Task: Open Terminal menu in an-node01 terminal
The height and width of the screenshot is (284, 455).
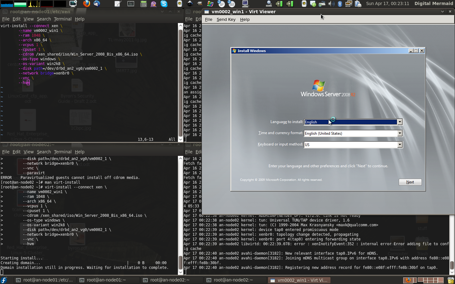Action: click(63, 19)
